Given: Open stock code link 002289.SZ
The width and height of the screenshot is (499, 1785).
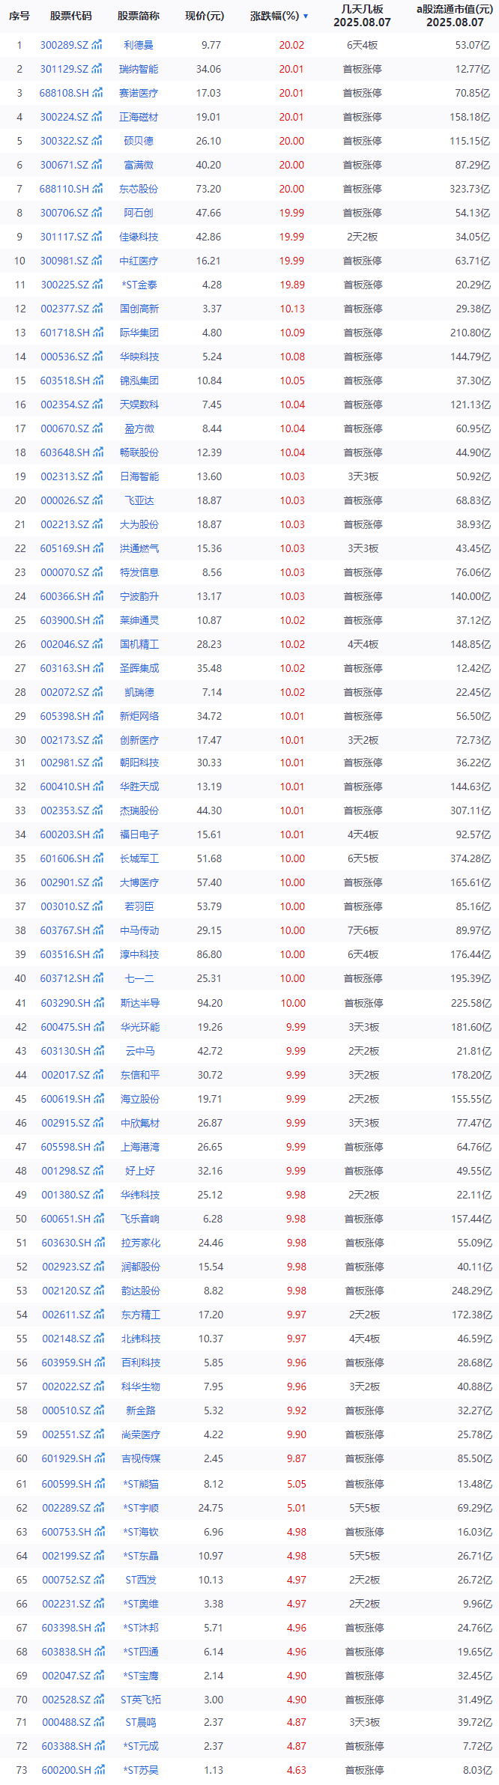Looking at the screenshot, I should pos(66,1508).
